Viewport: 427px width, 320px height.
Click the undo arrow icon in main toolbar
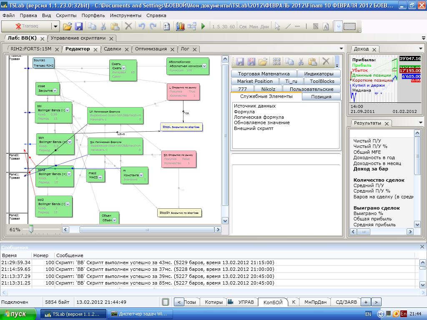(142, 26)
